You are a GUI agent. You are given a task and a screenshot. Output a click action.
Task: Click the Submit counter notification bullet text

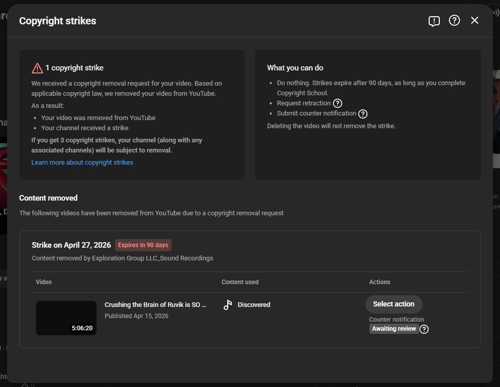coord(316,113)
